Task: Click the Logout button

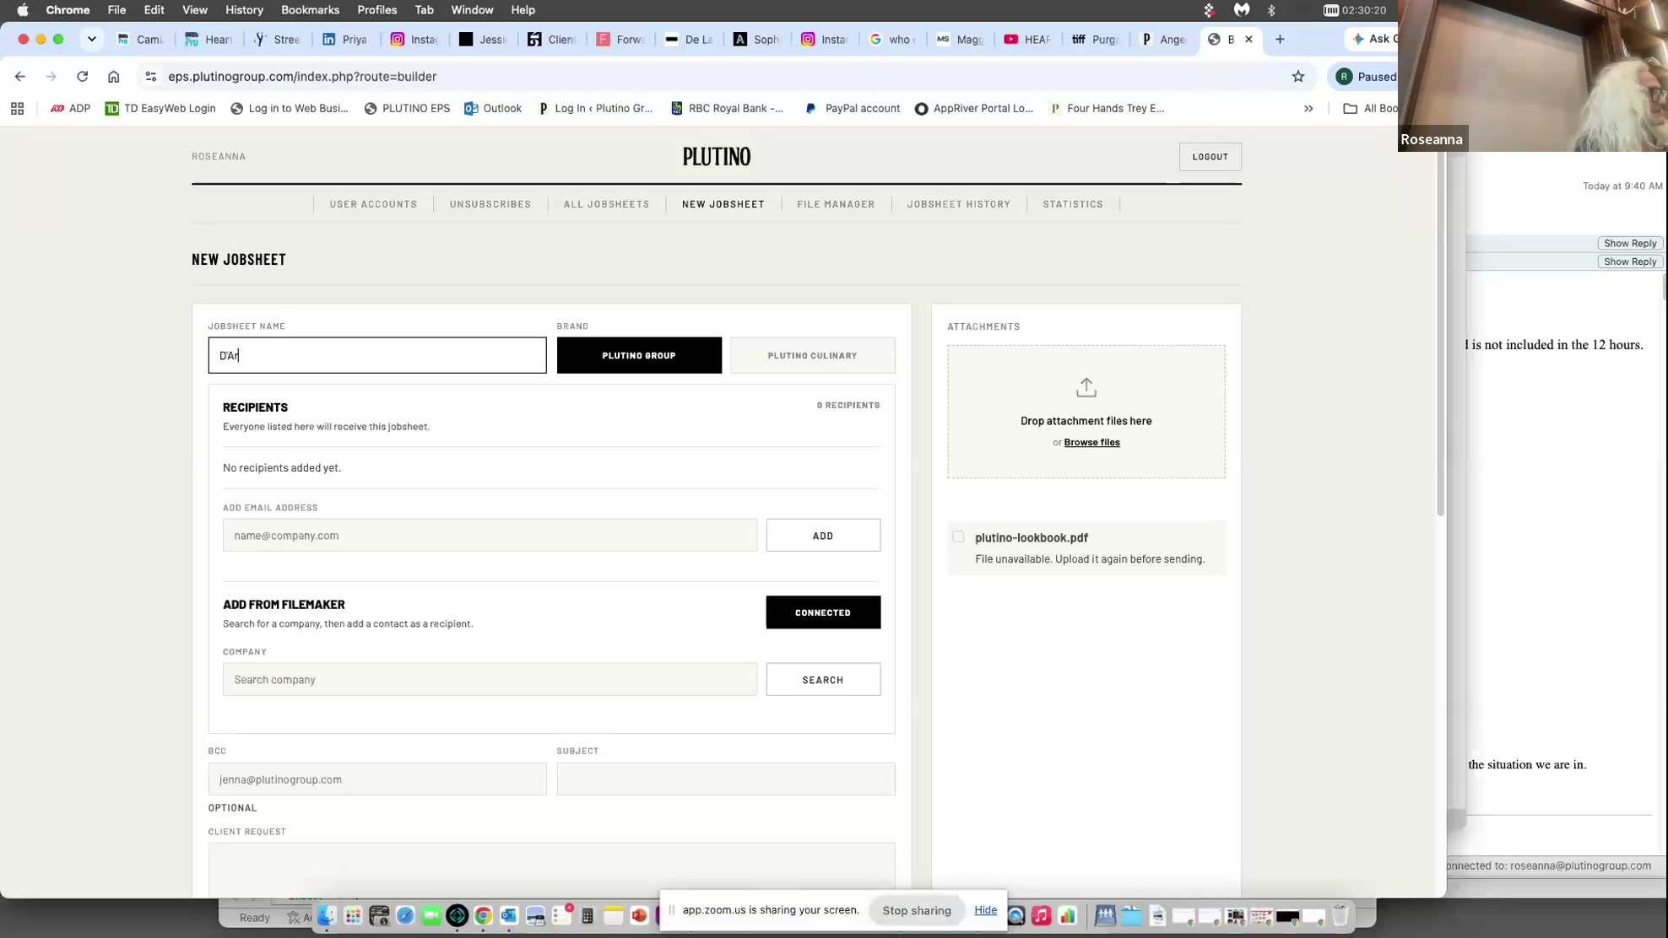Action: coord(1210,157)
